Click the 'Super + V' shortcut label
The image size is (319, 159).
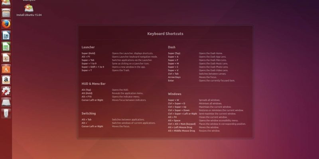click(x=173, y=70)
